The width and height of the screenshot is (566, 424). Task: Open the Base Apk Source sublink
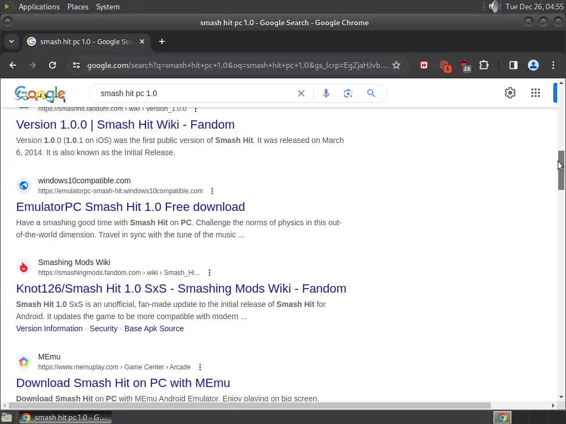click(x=154, y=328)
